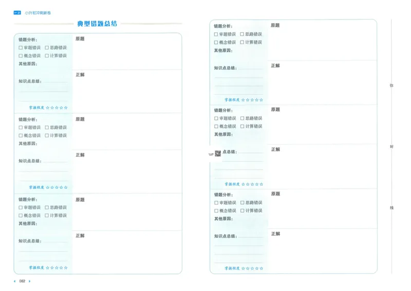Check 审题错误 in the left page top card
411x291 pixels.
pyautogui.click(x=21, y=48)
